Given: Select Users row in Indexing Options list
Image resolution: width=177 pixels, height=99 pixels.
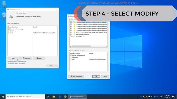Looking at the screenshot, I should 12,33.
